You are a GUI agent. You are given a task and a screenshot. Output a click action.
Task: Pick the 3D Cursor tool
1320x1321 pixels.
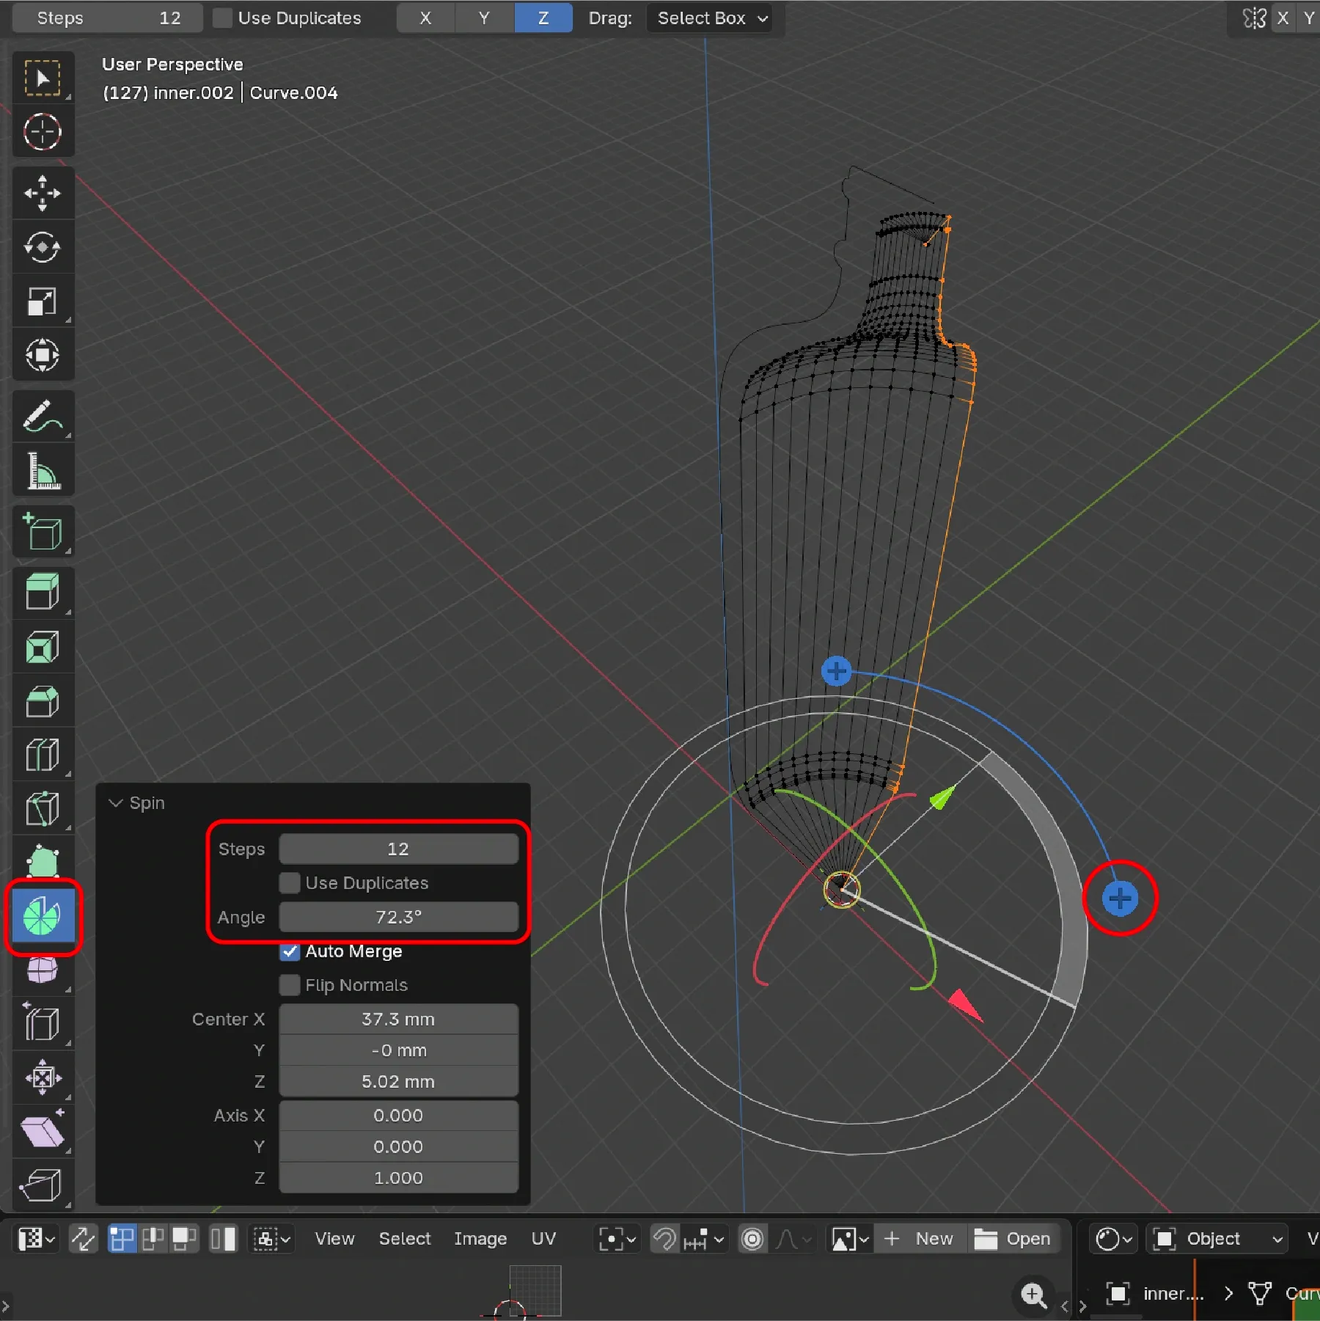click(43, 132)
